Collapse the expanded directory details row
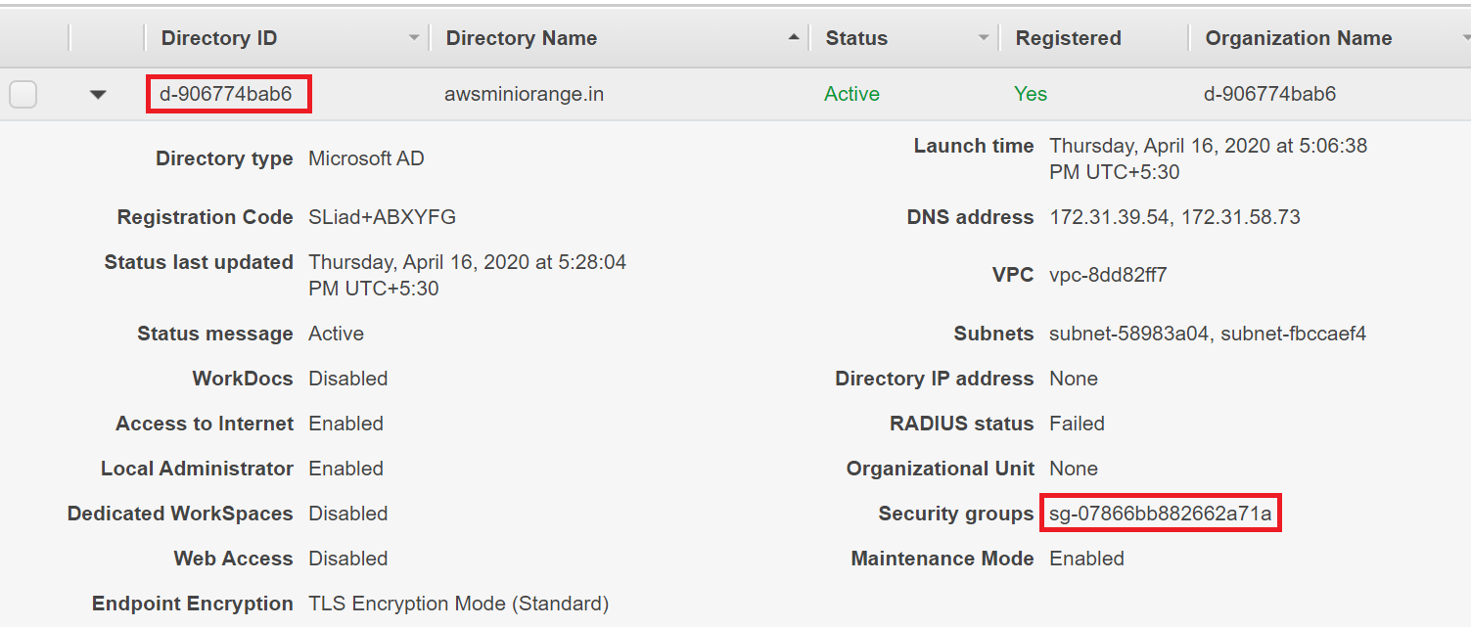Screen dimensions: 1471x627 pos(97,93)
